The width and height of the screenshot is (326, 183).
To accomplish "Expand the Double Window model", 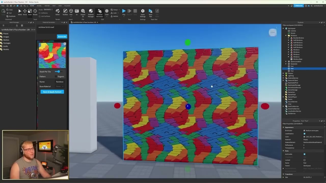I will coord(289,38).
